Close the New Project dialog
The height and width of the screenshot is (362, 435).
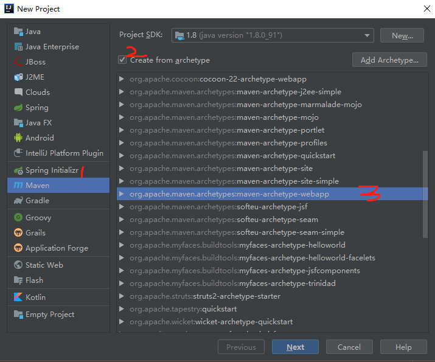(x=426, y=9)
